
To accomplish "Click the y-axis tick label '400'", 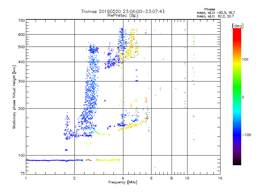I will coord(21,62).
